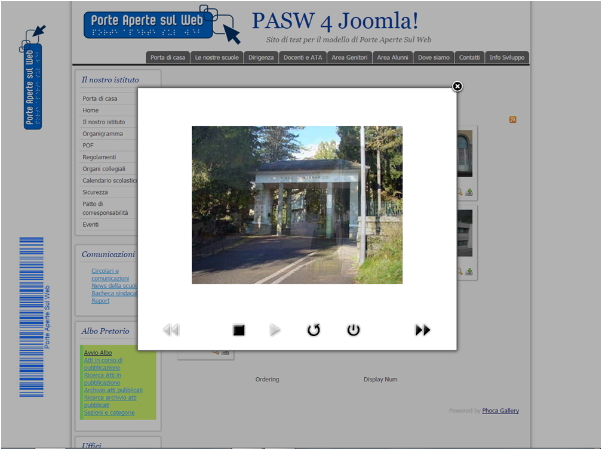Select the Area Genitori tab
This screenshot has width=602, height=450.
349,57
